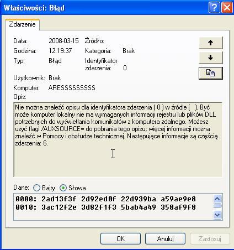Click the Właściwości: Błąd title bar
This screenshot has width=234, height=250.
105,8
